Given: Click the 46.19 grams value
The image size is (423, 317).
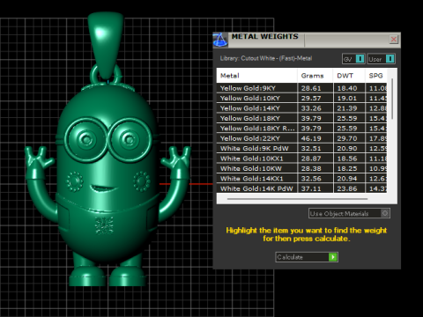Looking at the screenshot, I should (311, 138).
